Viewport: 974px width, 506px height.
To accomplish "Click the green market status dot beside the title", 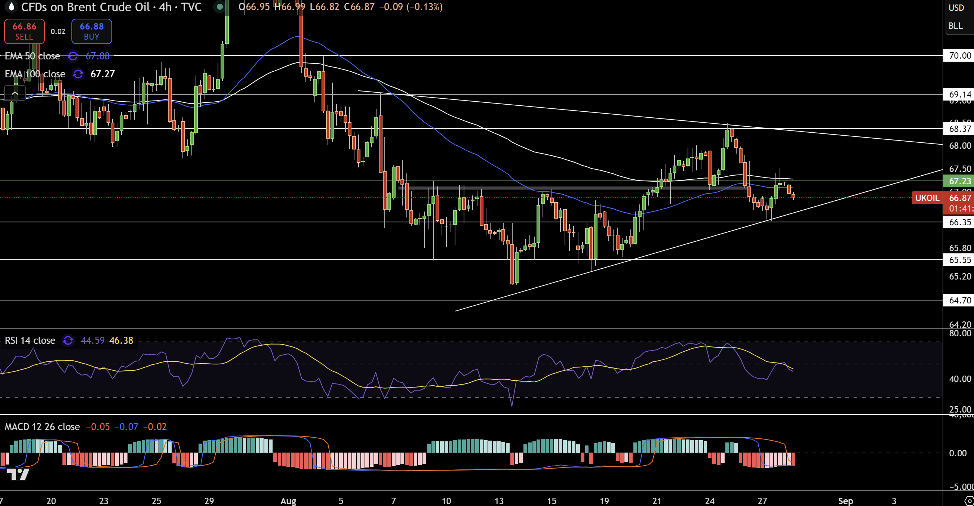I will coord(220,7).
